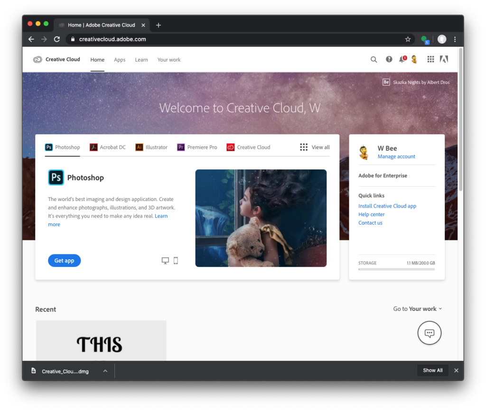Expand the downloaded dmg file options chevron

point(105,371)
